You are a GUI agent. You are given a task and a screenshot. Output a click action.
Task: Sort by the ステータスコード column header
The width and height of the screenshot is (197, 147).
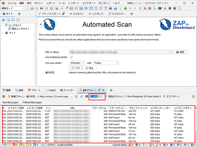(x=99, y=108)
